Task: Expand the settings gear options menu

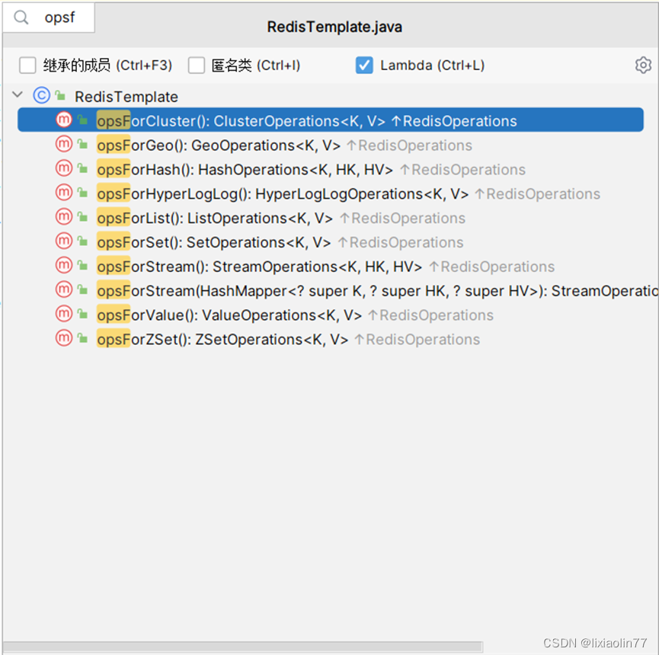Action: tap(642, 65)
